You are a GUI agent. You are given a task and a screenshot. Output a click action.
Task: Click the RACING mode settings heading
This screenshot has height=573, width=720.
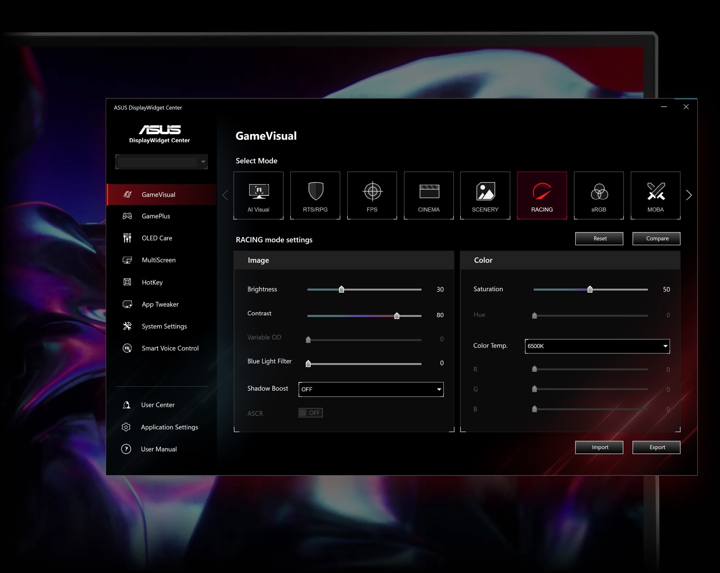click(274, 240)
